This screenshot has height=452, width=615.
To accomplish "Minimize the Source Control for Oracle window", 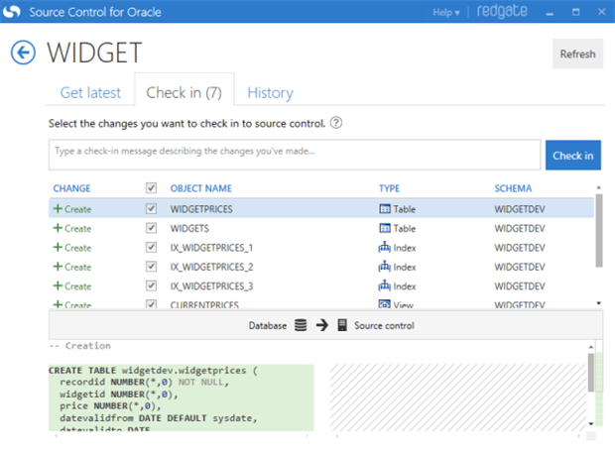I will (x=550, y=13).
